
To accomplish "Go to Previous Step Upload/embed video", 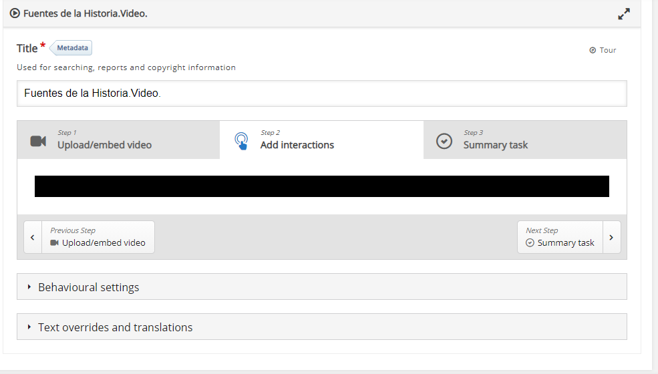I will coord(98,237).
